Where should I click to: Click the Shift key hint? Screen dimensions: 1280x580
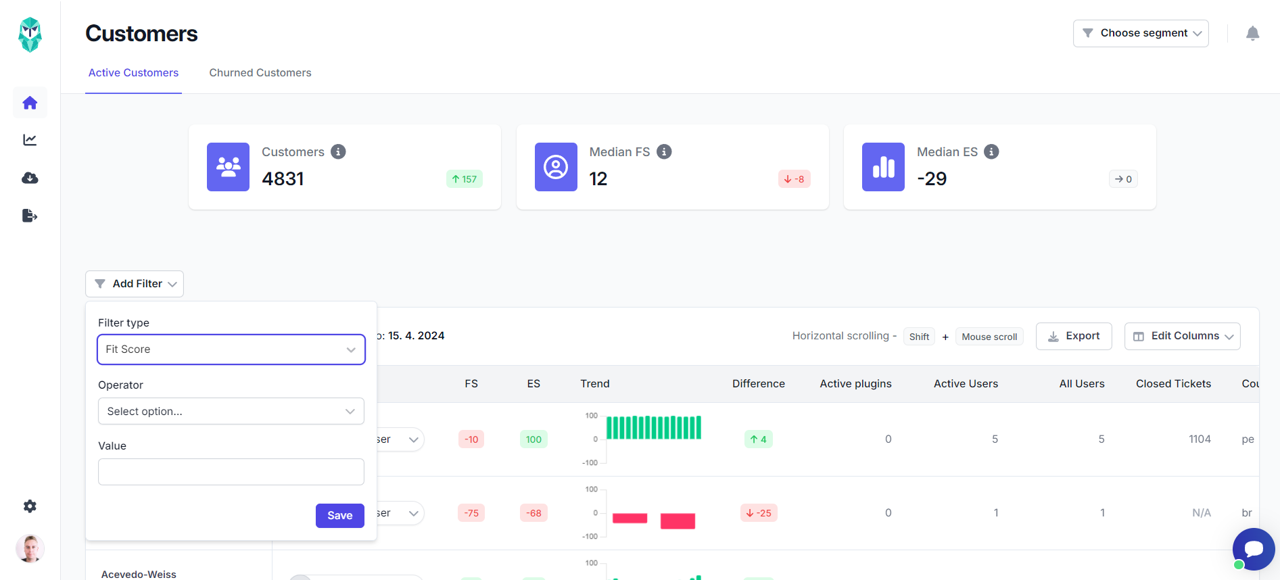(x=919, y=337)
